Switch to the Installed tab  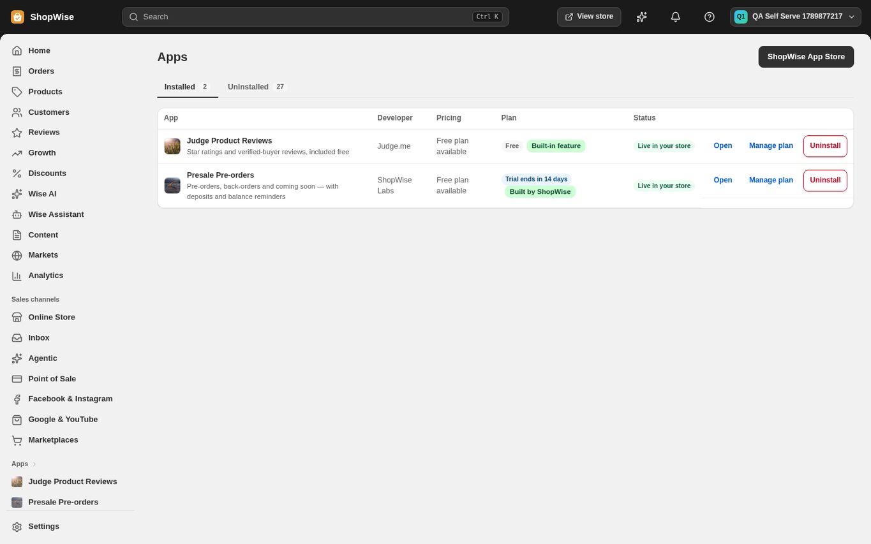[x=187, y=87]
